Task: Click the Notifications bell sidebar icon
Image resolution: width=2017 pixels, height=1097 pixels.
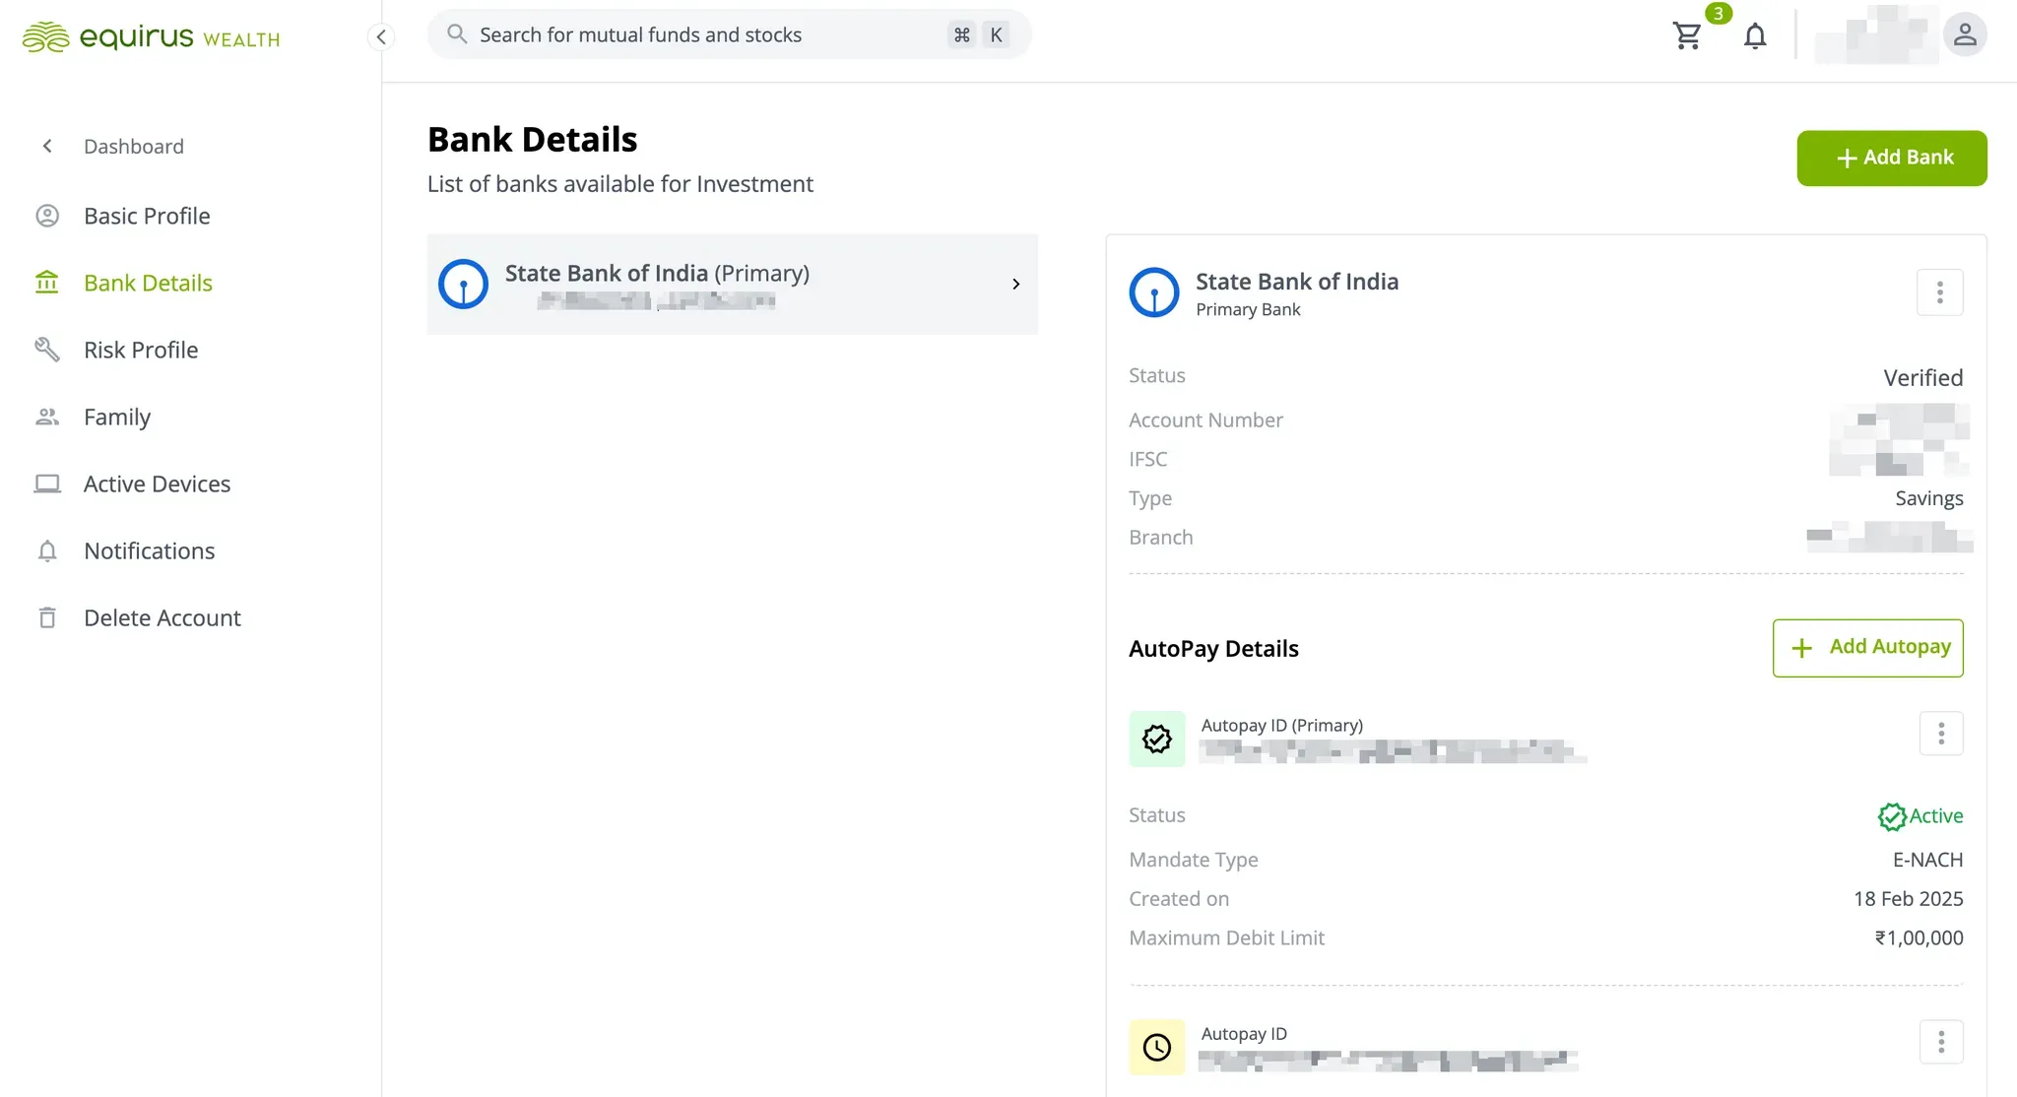Action: tap(47, 550)
